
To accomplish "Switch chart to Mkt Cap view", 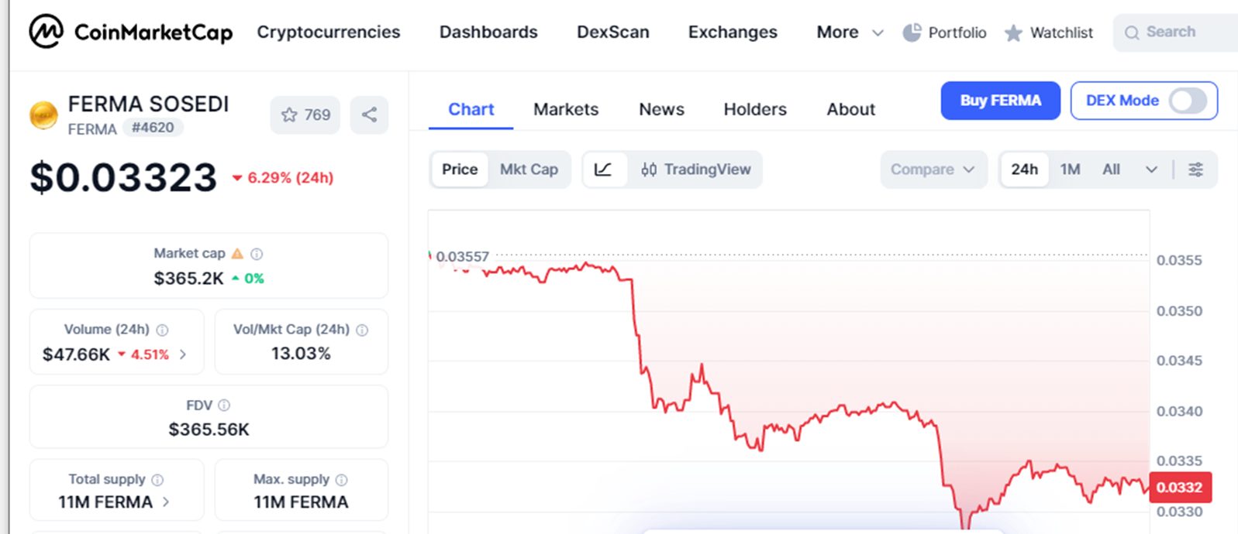I will pos(529,169).
